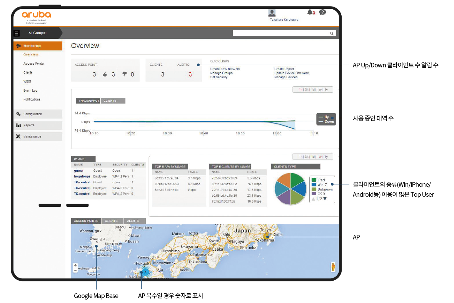Screen dimensions: 454x303
Task: Click the numbered AP cluster marker on the map
Action: pos(145,272)
